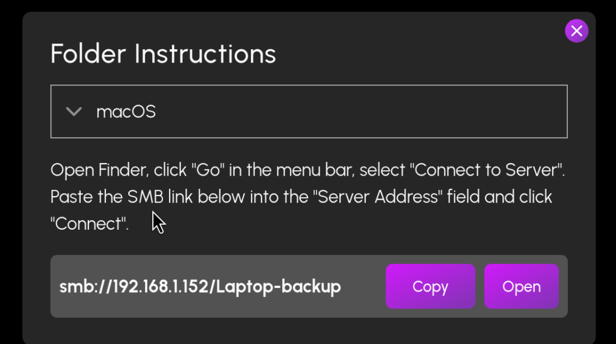Click the "Open Finder" text
The width and height of the screenshot is (616, 344).
(99, 170)
